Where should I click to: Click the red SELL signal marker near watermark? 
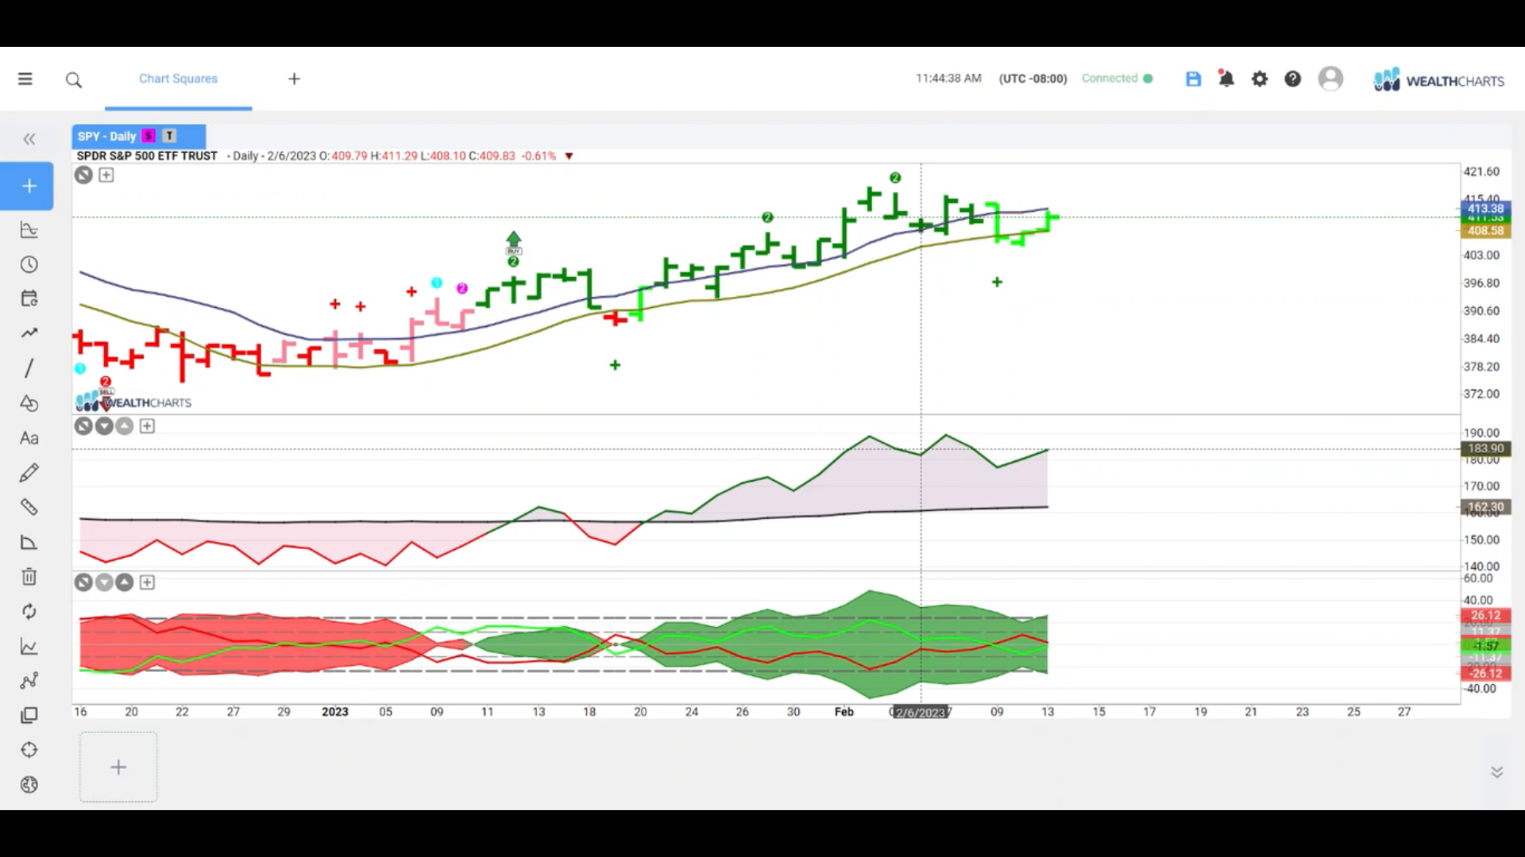[106, 398]
